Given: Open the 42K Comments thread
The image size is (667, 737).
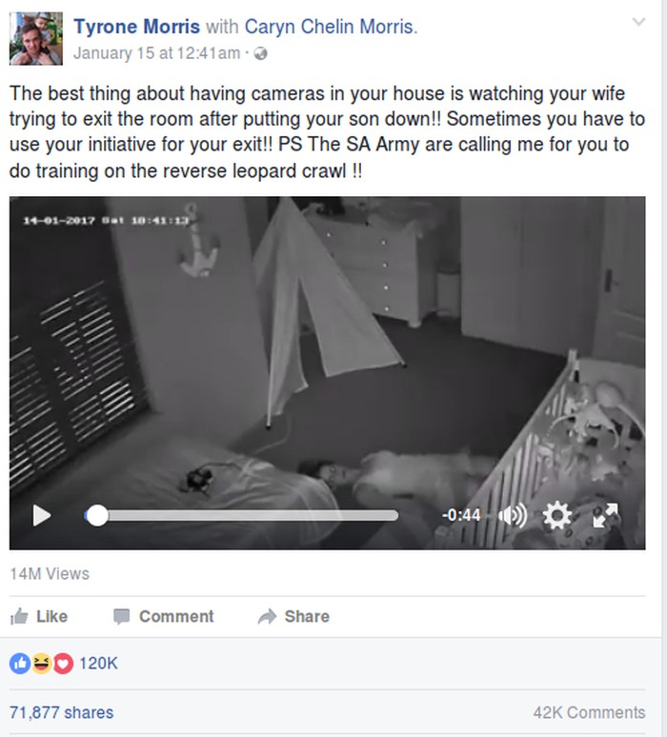Looking at the screenshot, I should point(589,712).
